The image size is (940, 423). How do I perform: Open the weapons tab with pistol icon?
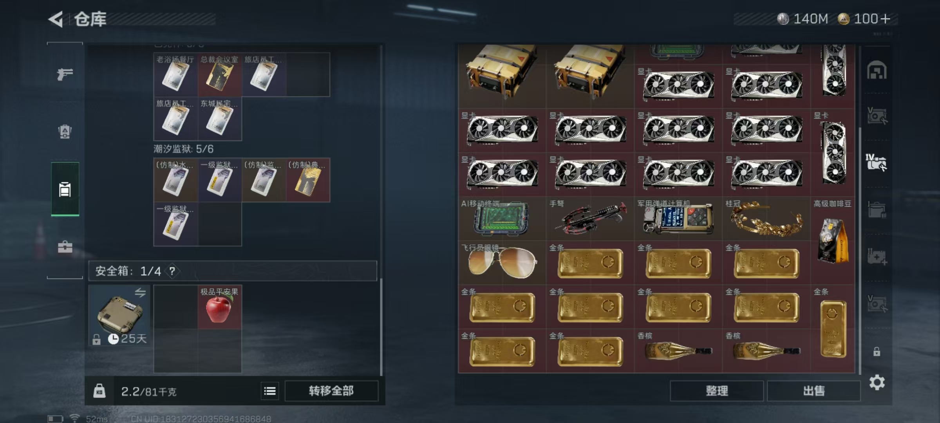(65, 74)
